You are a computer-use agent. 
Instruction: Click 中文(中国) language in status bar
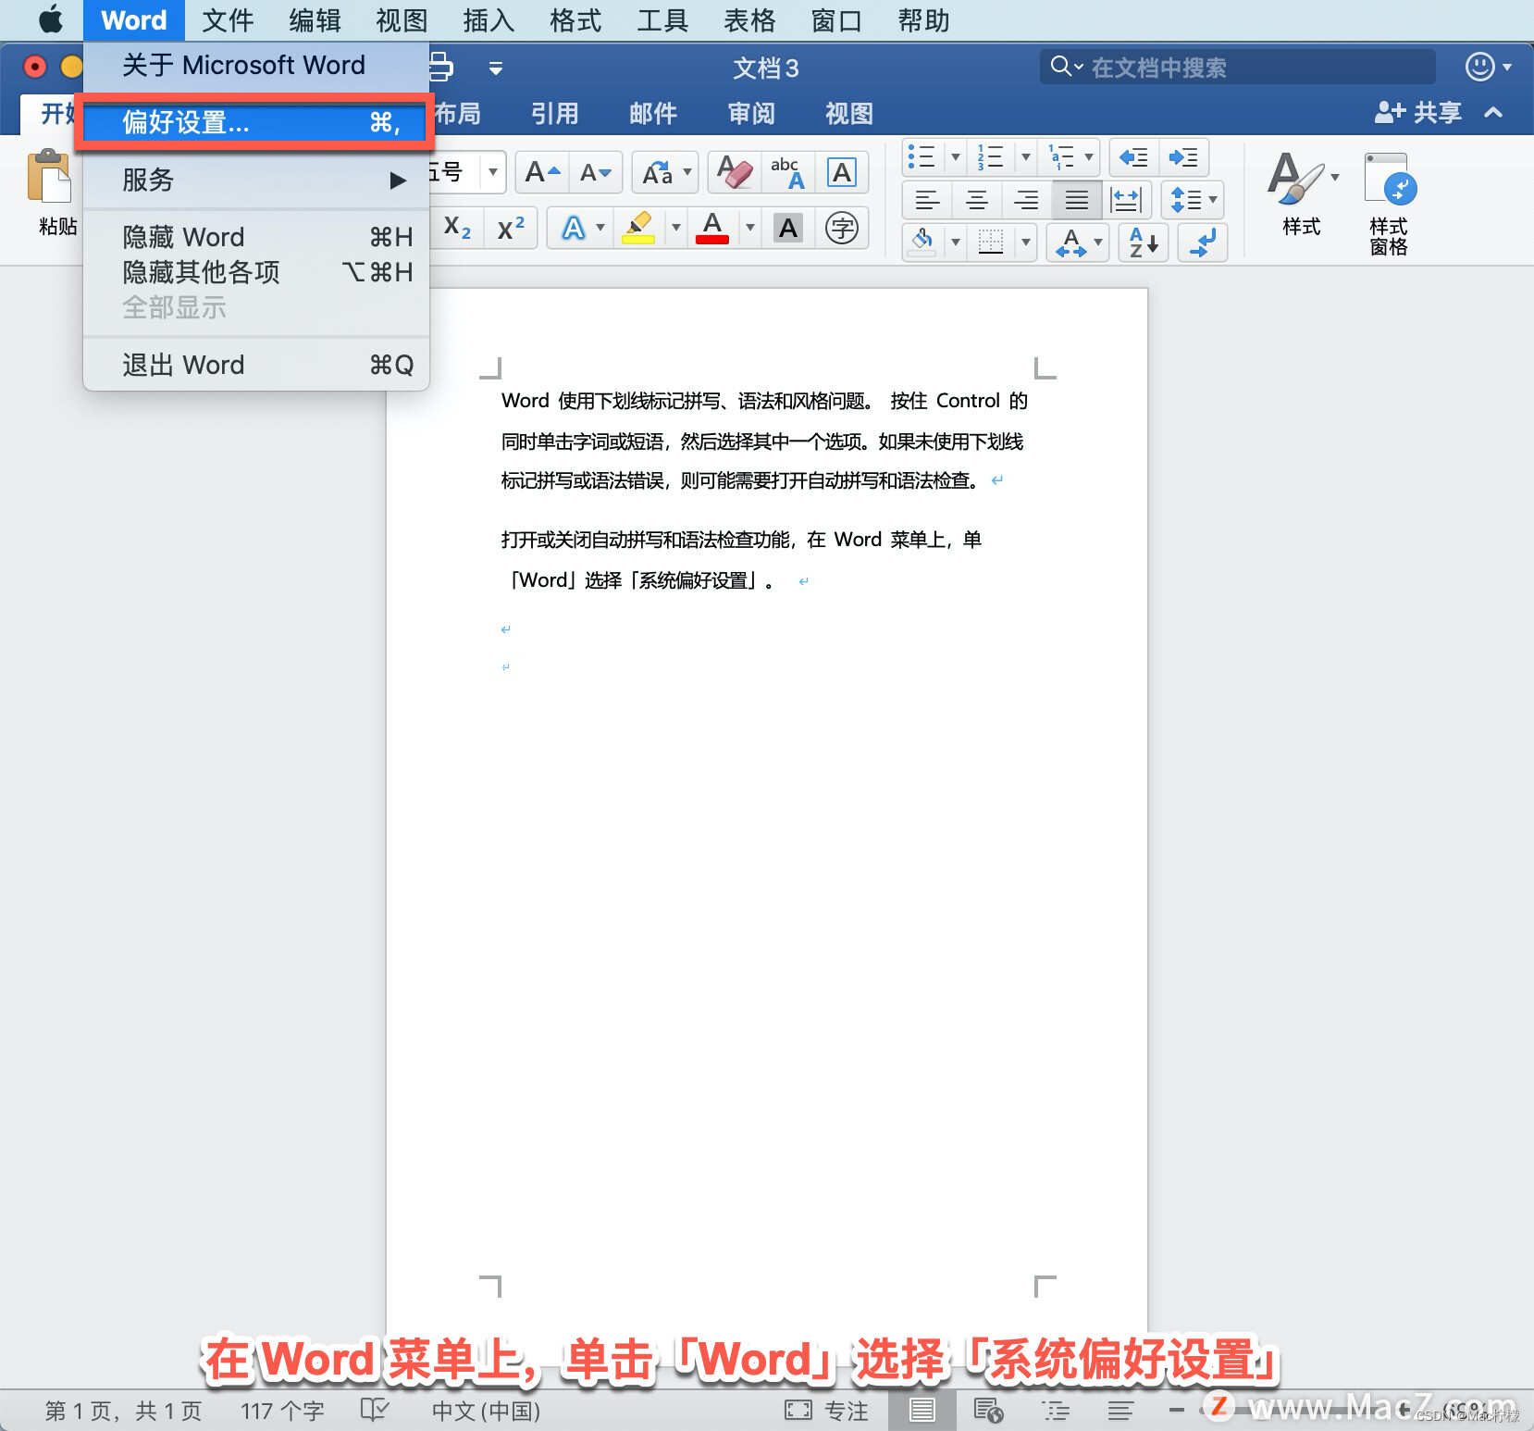486,1411
